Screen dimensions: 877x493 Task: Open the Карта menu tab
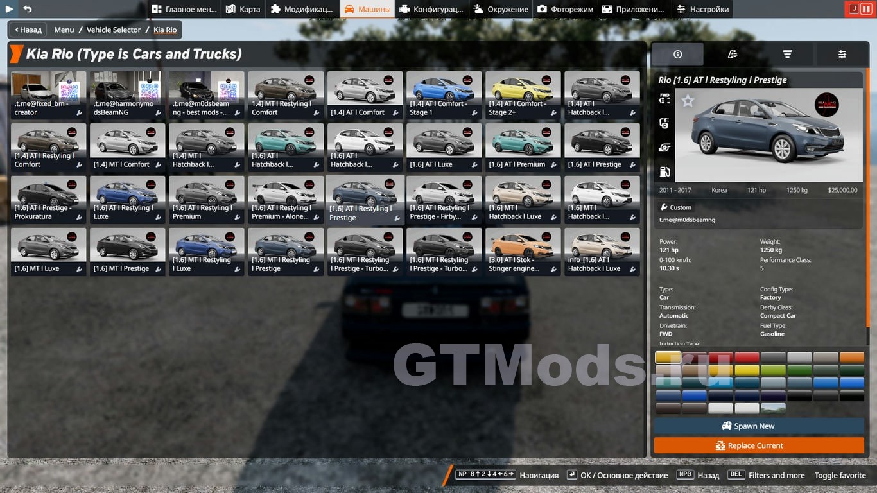click(243, 9)
